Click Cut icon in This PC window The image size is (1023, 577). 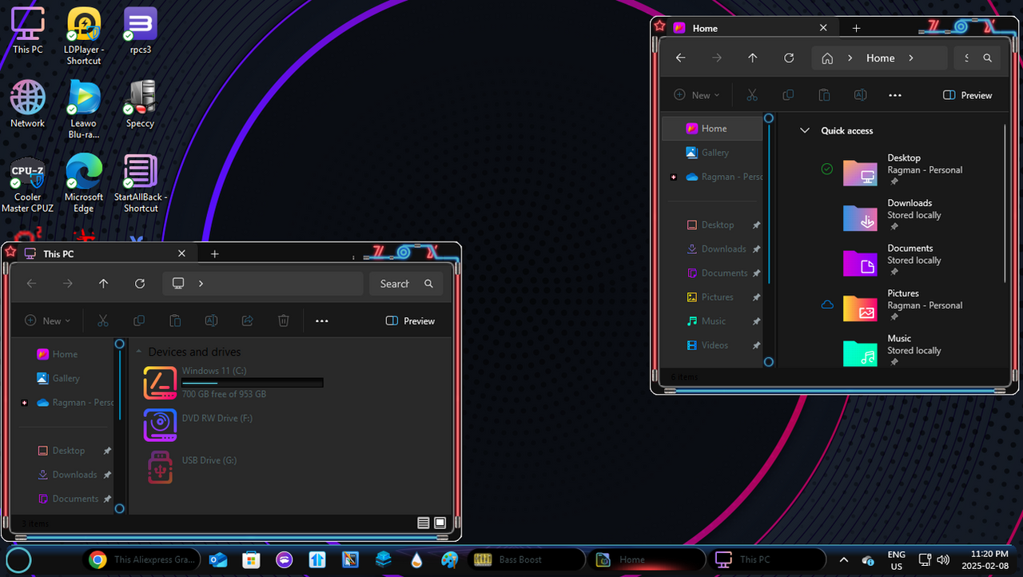click(x=102, y=320)
